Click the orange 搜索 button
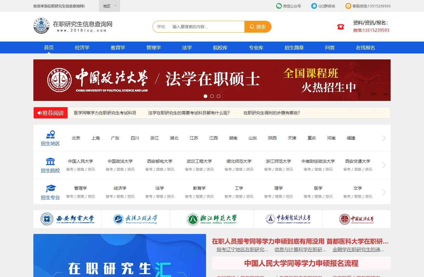424x277 pixels. pos(258,27)
